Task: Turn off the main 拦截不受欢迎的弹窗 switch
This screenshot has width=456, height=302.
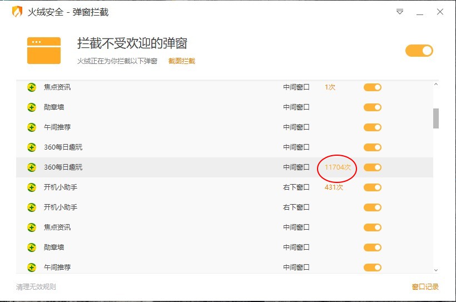Action: point(419,51)
